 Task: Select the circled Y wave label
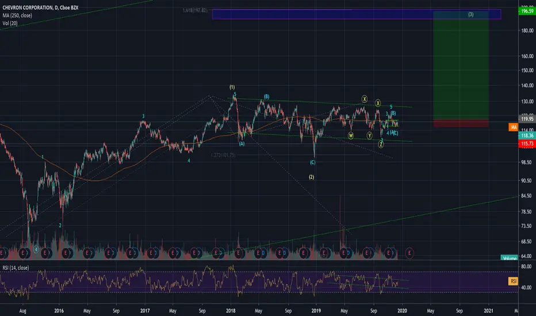(370, 136)
